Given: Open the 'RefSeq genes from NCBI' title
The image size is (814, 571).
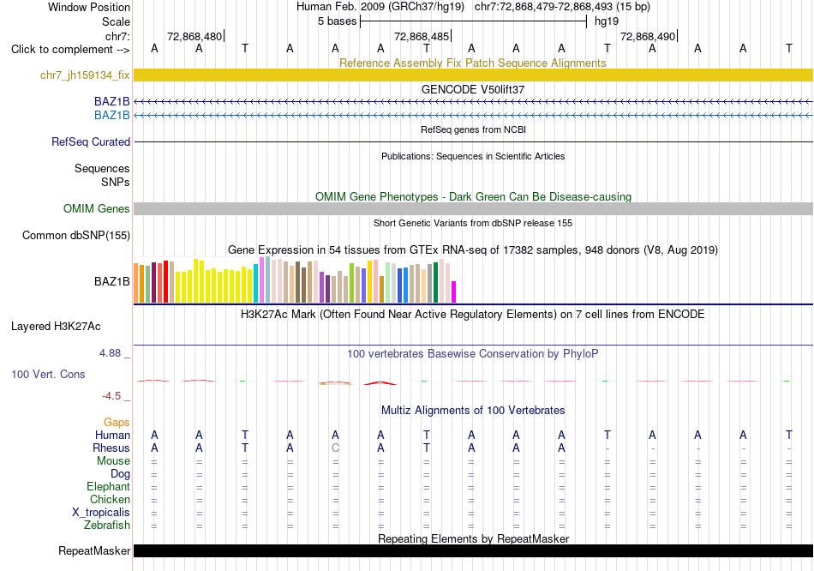Looking at the screenshot, I should click(x=473, y=129).
